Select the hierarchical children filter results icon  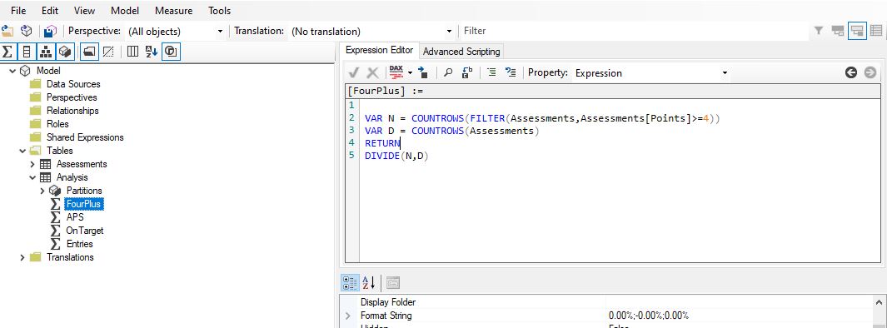pyautogui.click(x=857, y=31)
